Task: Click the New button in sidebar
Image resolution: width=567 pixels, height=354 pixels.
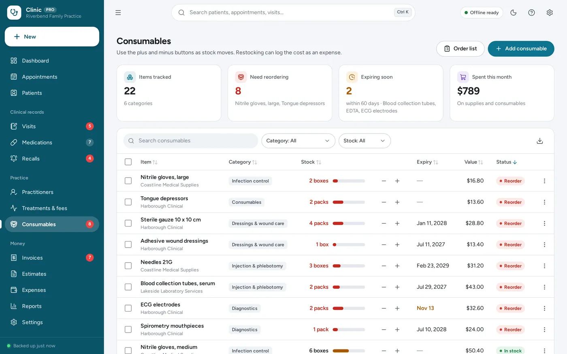Action: [x=52, y=37]
